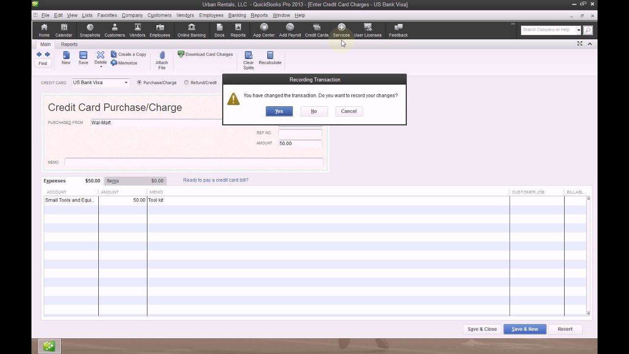Open the App Center icon
Viewport: 629px width, 354px height.
pyautogui.click(x=264, y=30)
